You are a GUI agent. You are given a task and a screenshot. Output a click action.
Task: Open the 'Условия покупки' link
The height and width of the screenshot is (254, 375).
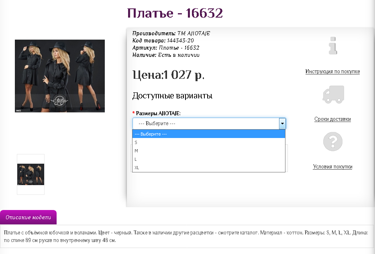[332, 167]
